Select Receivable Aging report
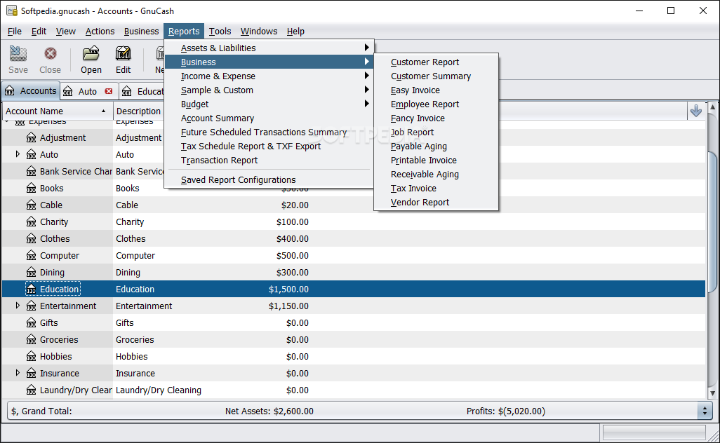Image resolution: width=720 pixels, height=443 pixels. (436, 175)
